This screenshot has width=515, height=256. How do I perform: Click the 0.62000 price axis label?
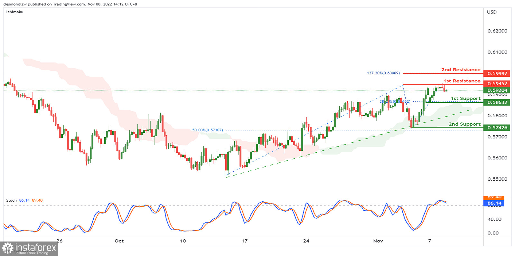pyautogui.click(x=497, y=31)
